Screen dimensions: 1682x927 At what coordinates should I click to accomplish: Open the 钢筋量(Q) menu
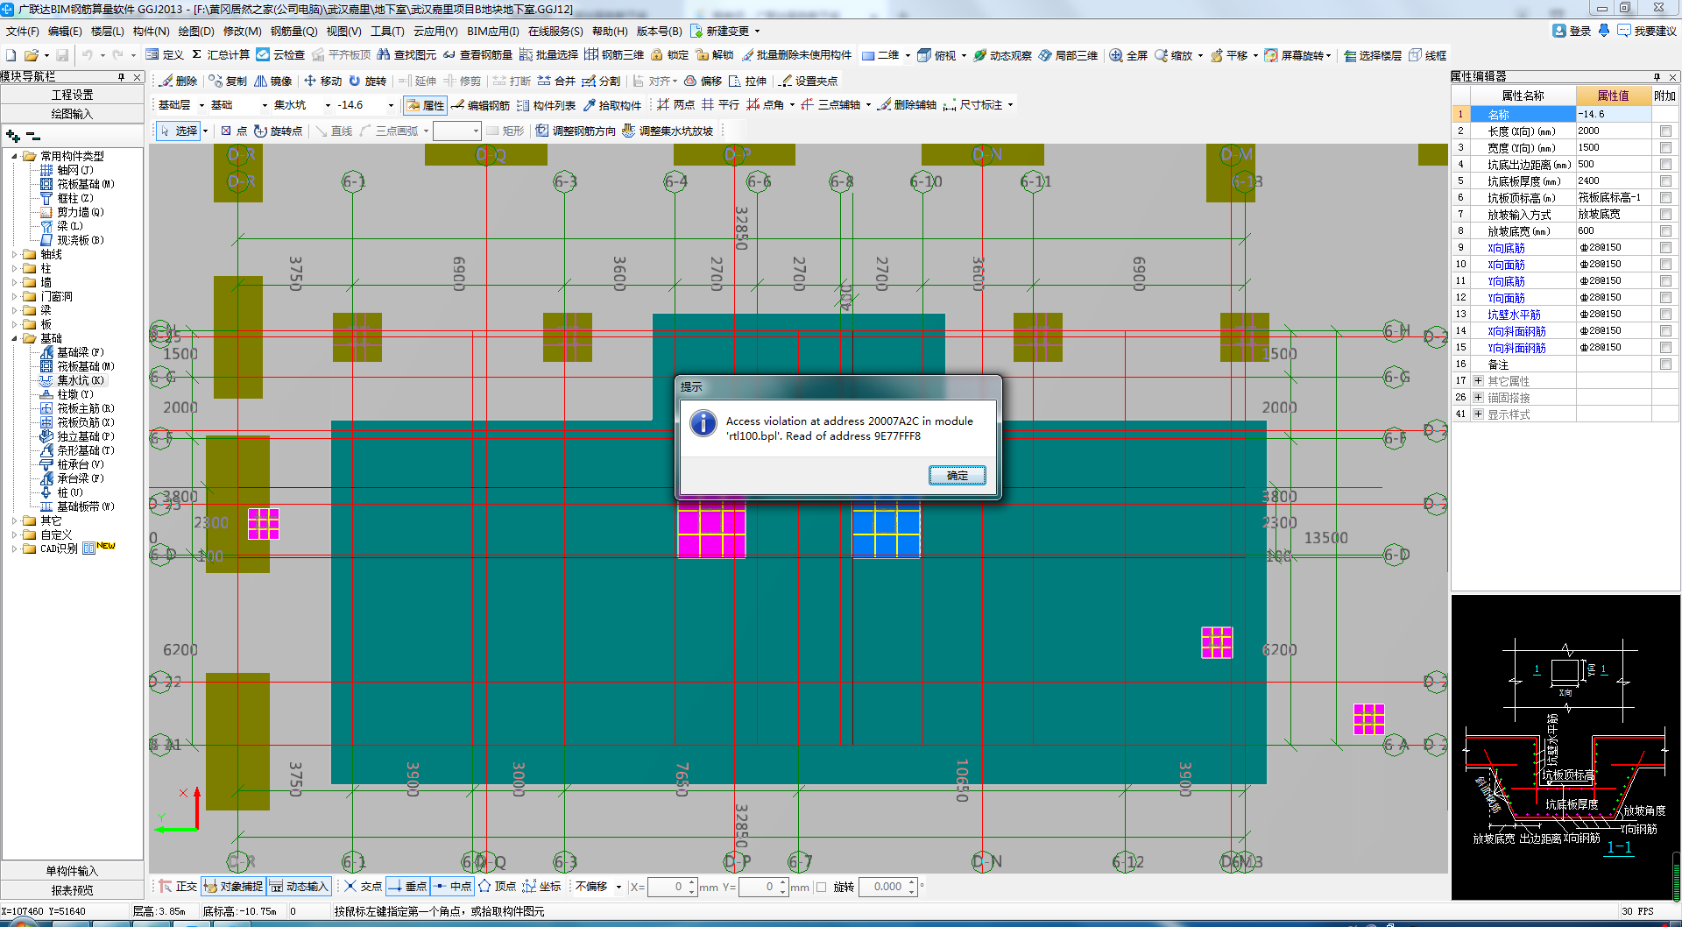(293, 31)
